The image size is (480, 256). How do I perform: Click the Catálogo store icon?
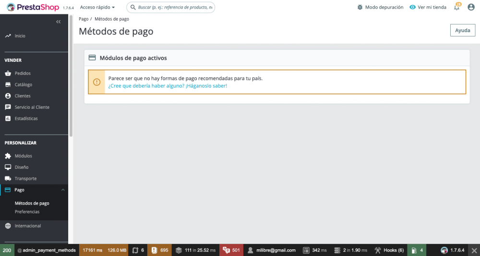click(x=8, y=85)
